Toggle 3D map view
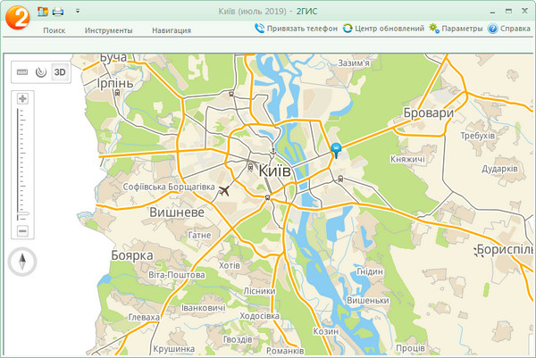This screenshot has height=358, width=536. [60, 72]
